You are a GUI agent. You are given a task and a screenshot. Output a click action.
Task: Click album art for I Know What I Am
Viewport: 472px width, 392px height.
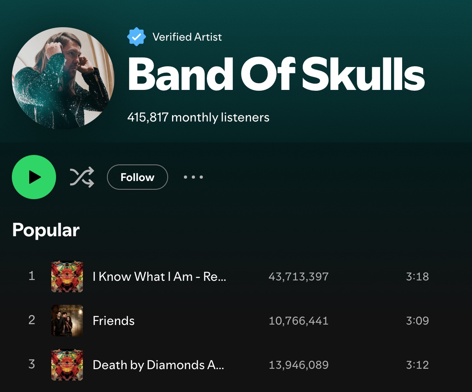[x=67, y=276]
